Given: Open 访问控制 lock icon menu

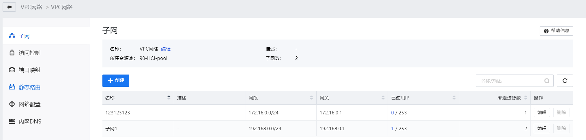Looking at the screenshot, I should 46,52.
